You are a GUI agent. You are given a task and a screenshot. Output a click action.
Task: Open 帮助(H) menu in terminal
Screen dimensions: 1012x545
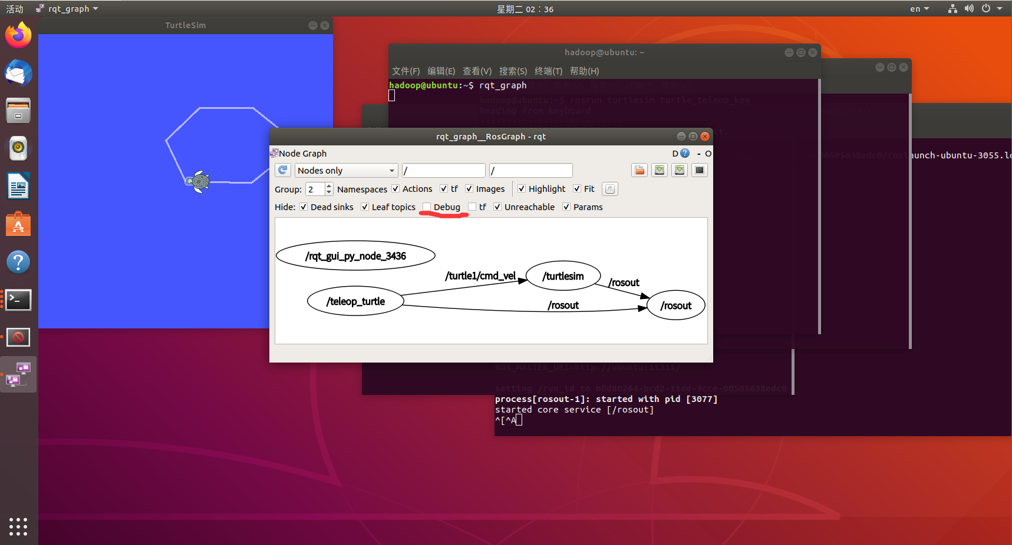[585, 71]
